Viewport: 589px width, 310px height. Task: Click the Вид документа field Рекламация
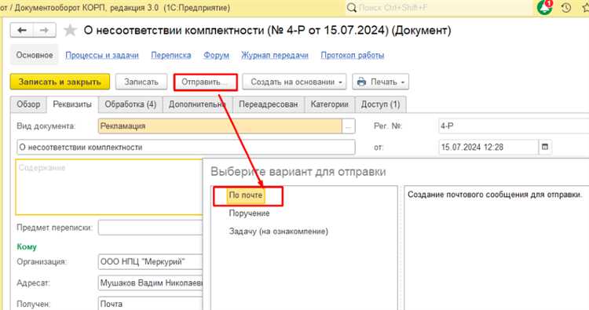(x=220, y=126)
